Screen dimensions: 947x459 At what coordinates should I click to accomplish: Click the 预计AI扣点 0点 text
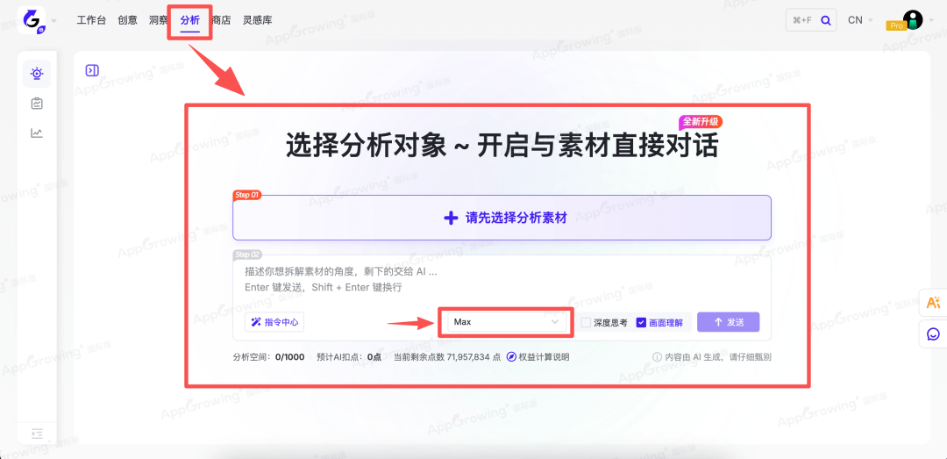[349, 357]
